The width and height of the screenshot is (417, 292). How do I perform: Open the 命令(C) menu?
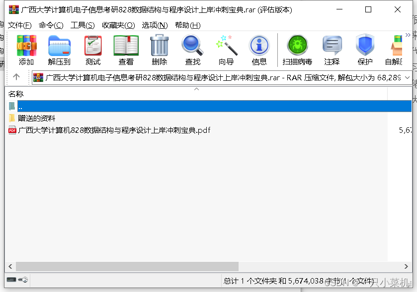[x=51, y=25]
